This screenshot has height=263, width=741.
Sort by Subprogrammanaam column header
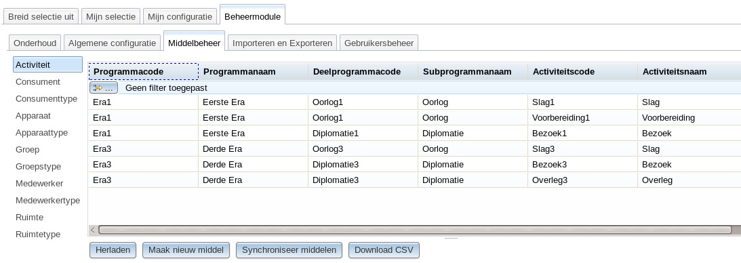pos(473,72)
